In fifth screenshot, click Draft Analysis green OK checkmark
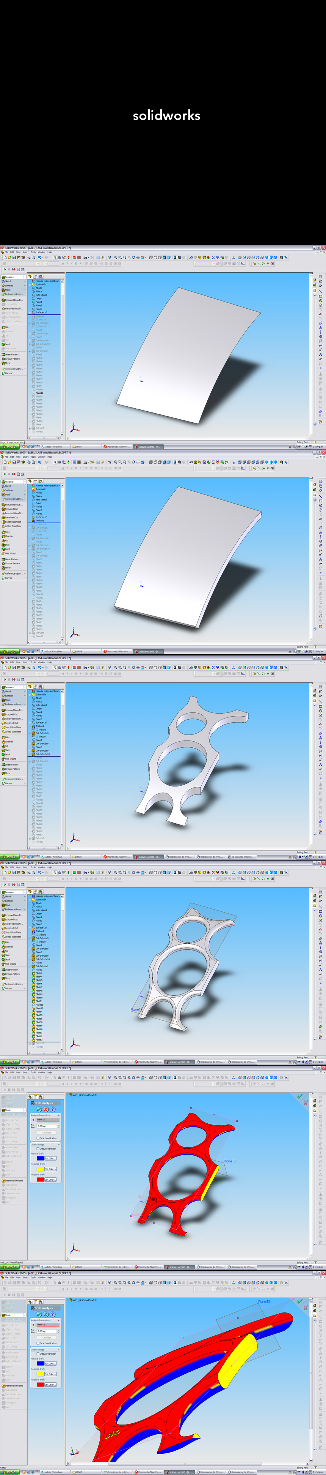The image size is (326, 1475). (39, 1109)
